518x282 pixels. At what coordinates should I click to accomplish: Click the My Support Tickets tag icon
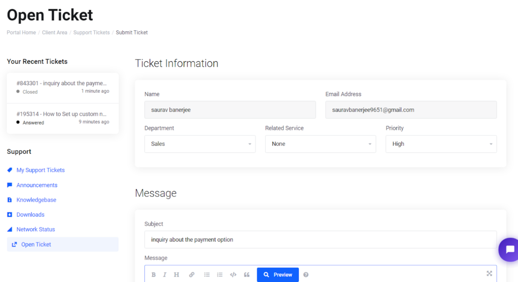[10, 170]
